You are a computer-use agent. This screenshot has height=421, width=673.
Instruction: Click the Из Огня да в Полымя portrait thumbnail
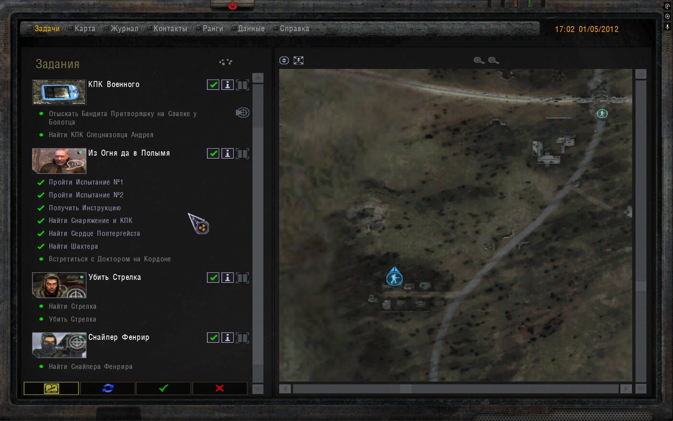[59, 161]
